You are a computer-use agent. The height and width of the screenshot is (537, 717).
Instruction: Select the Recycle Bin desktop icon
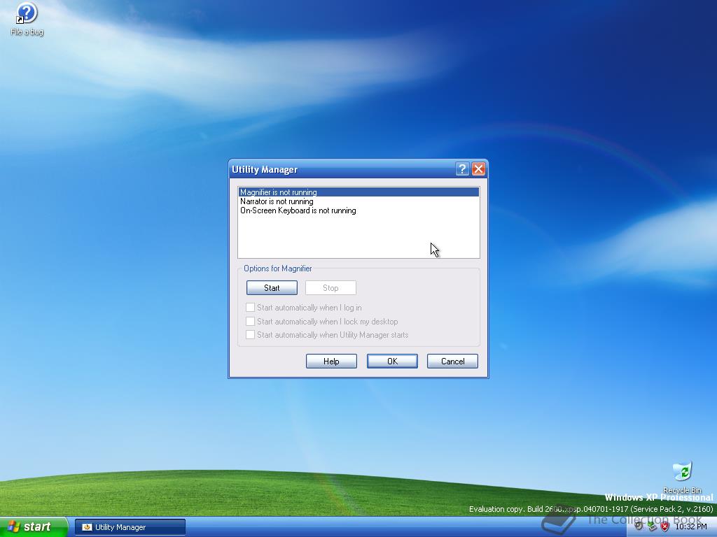coord(682,477)
